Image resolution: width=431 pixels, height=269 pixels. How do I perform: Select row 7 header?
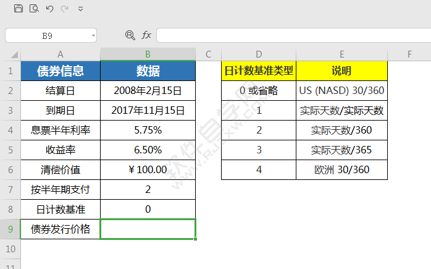pos(10,190)
